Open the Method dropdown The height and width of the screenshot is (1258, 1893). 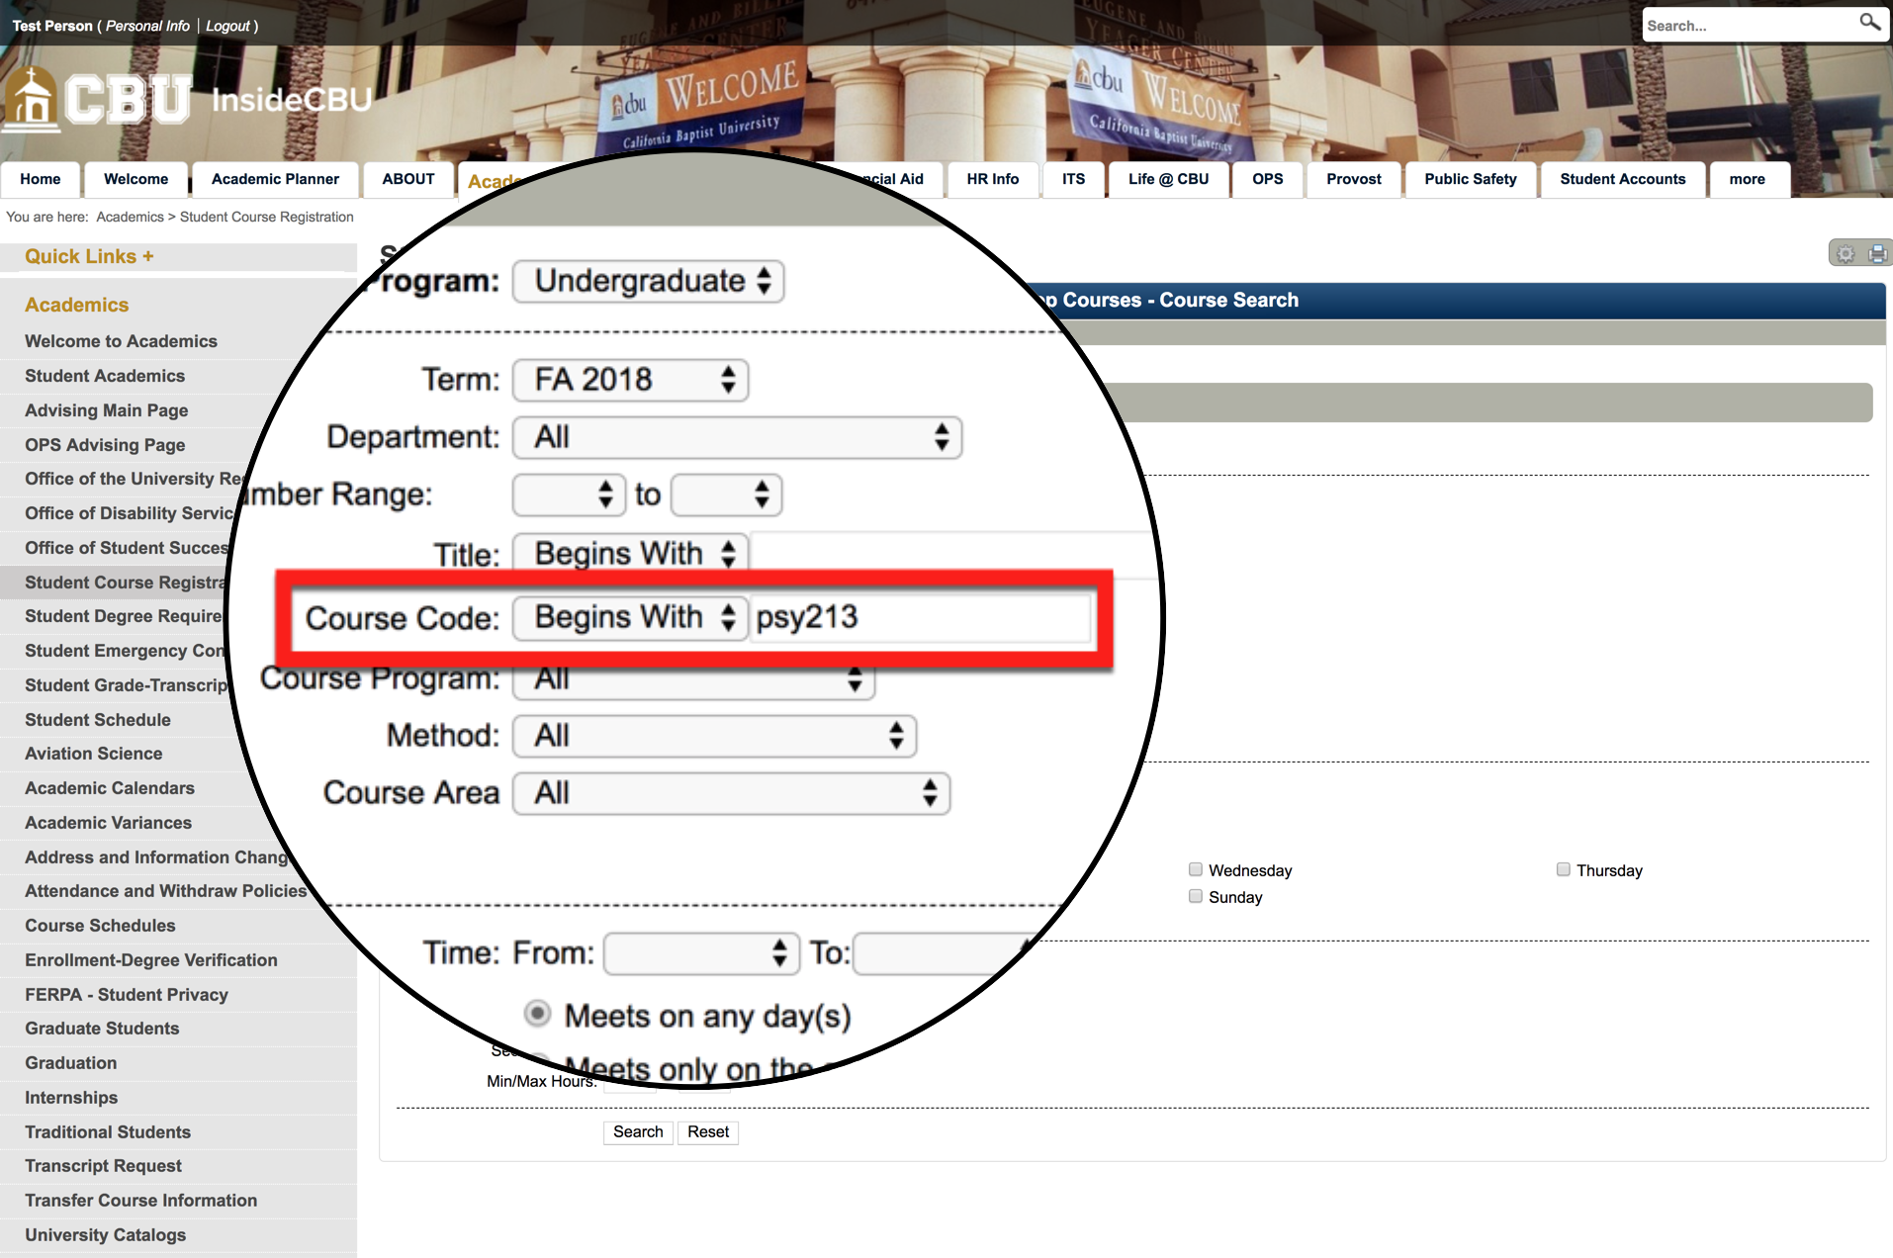tap(714, 736)
